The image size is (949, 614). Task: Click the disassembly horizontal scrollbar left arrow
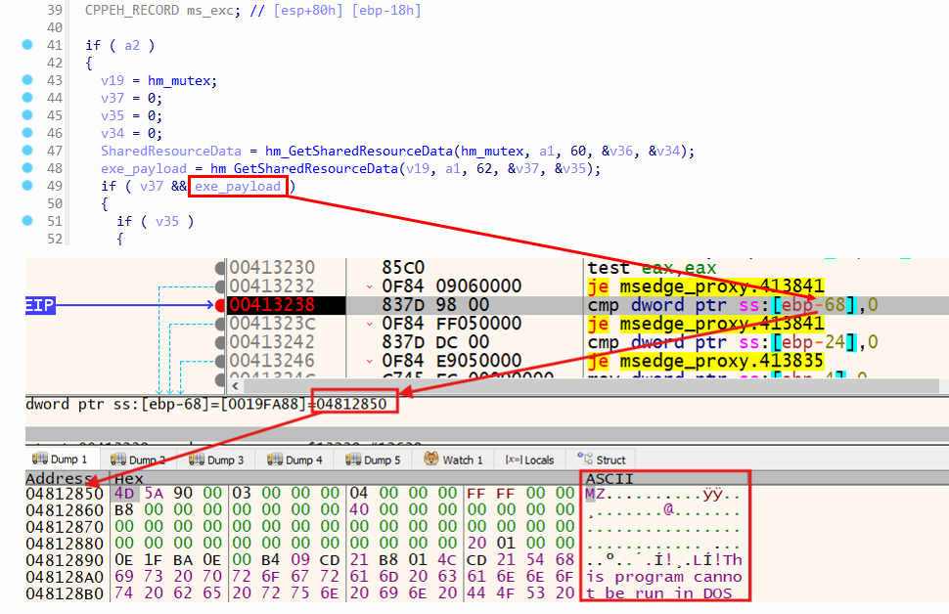235,386
